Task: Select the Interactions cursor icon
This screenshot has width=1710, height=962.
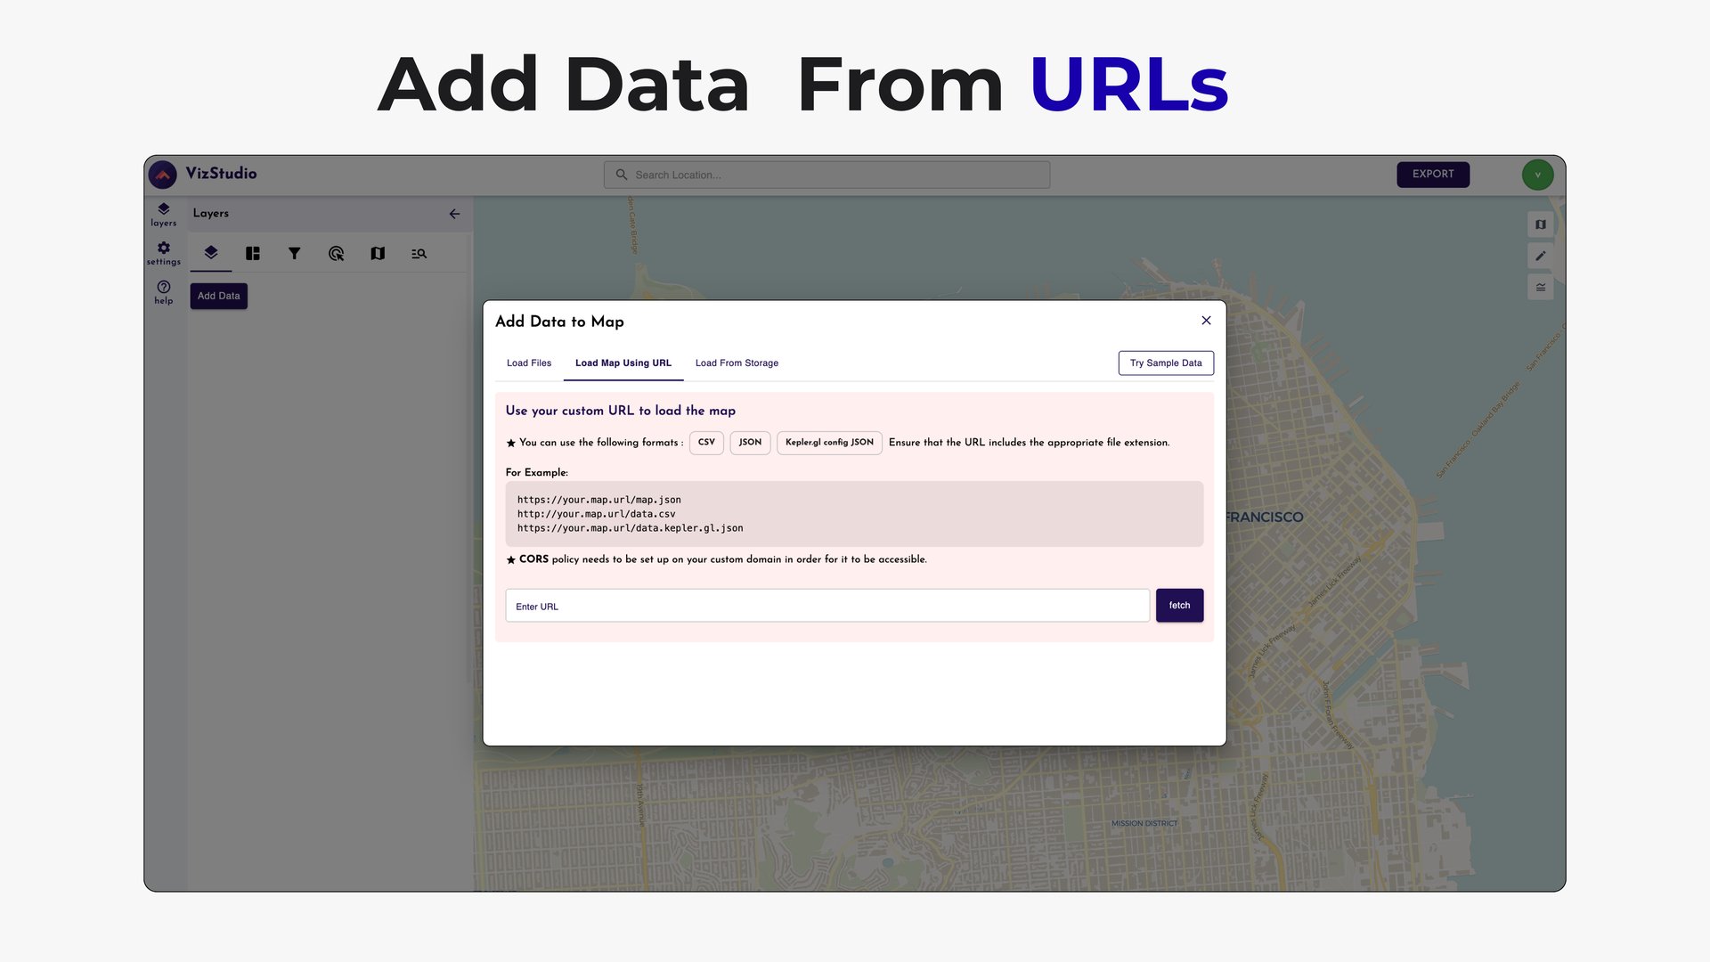Action: click(x=337, y=253)
